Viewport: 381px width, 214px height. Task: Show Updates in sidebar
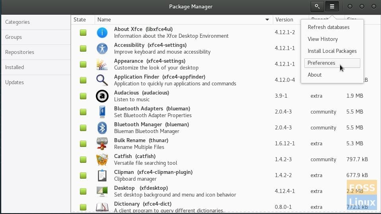click(36, 82)
